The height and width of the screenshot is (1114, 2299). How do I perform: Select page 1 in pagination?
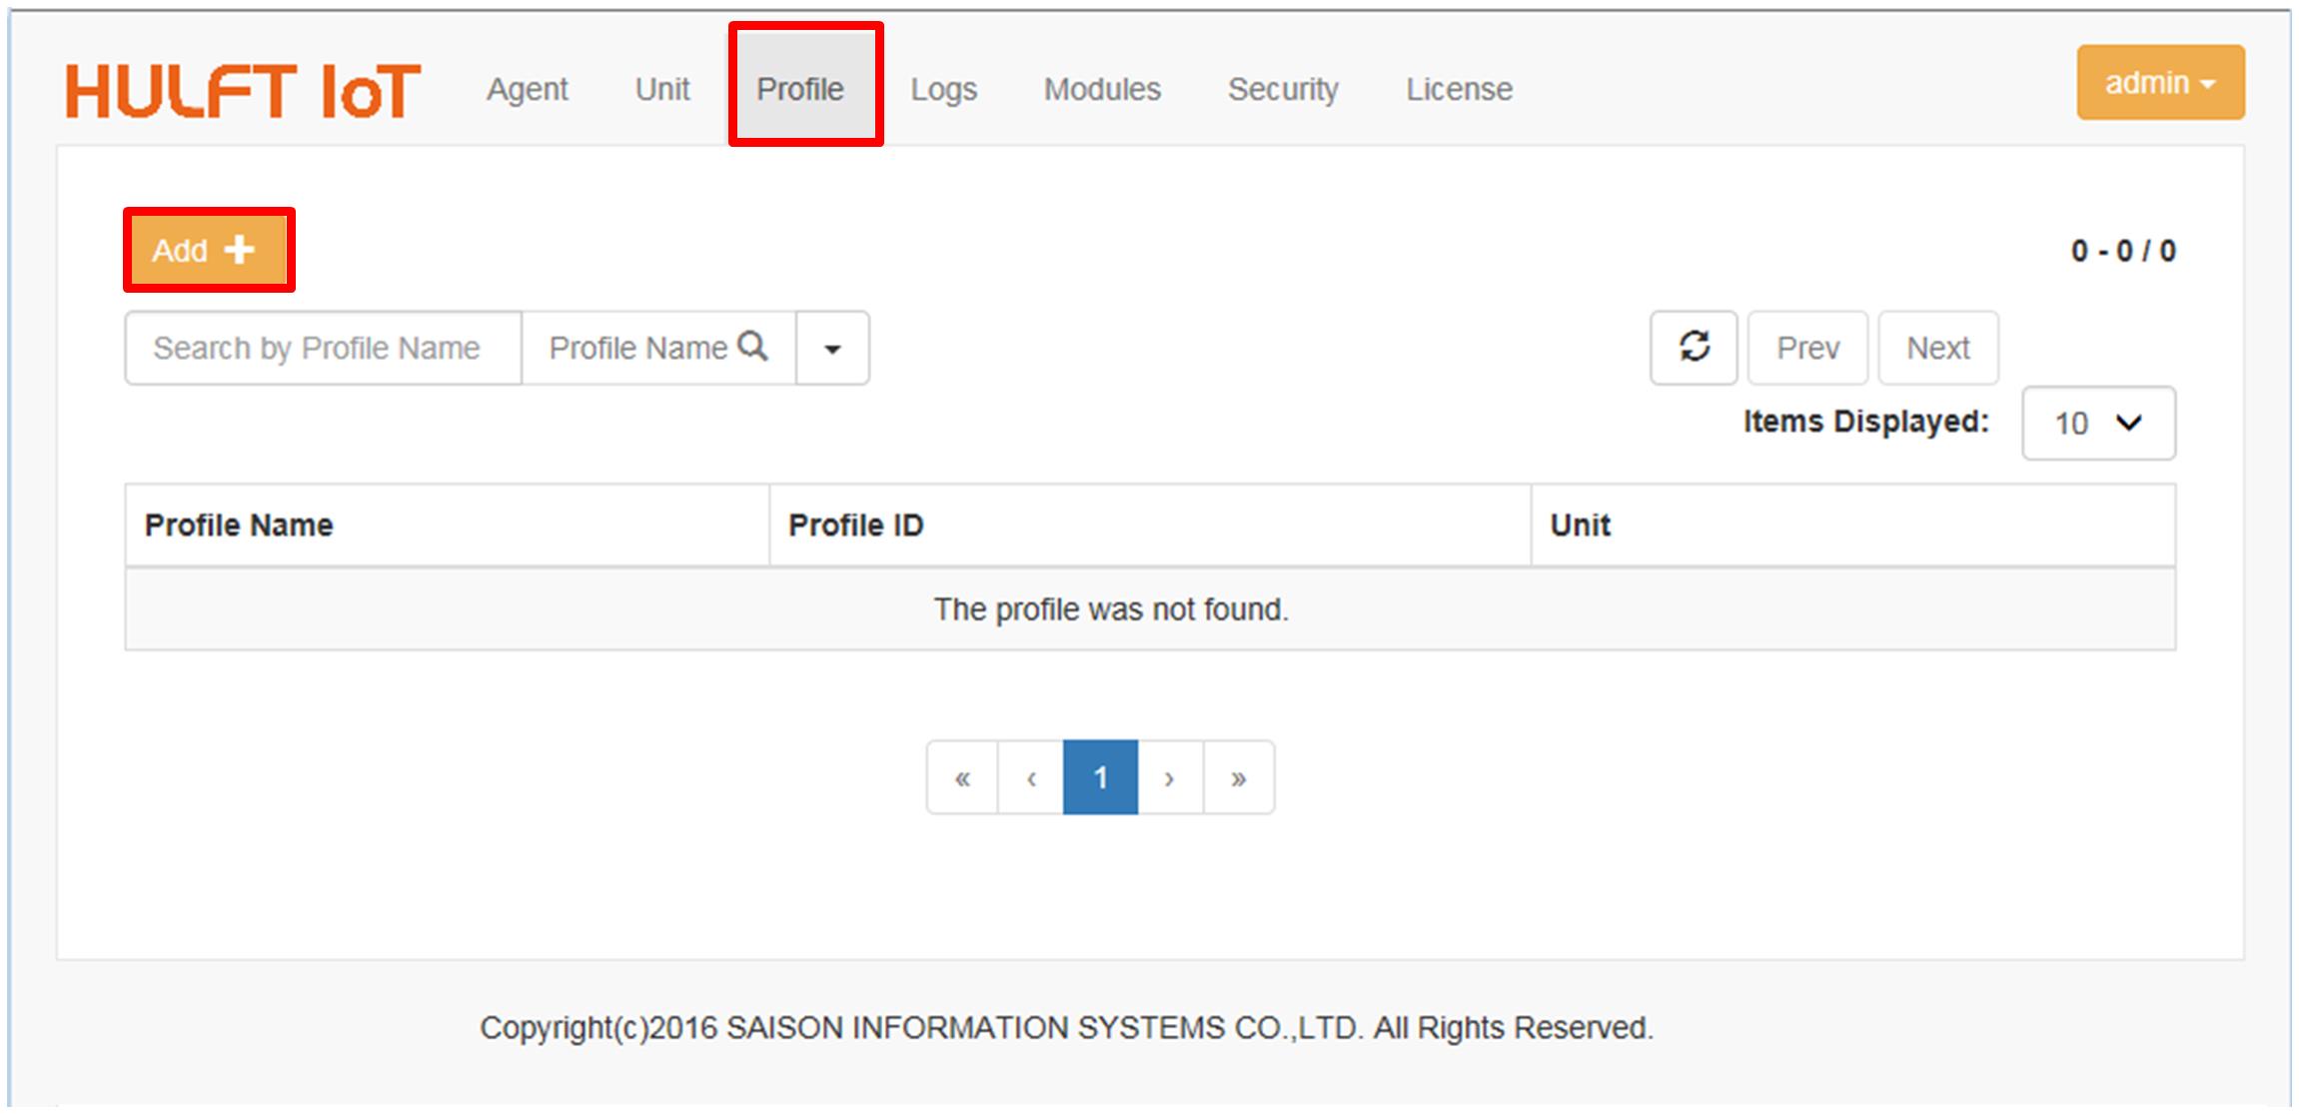[x=1100, y=777]
